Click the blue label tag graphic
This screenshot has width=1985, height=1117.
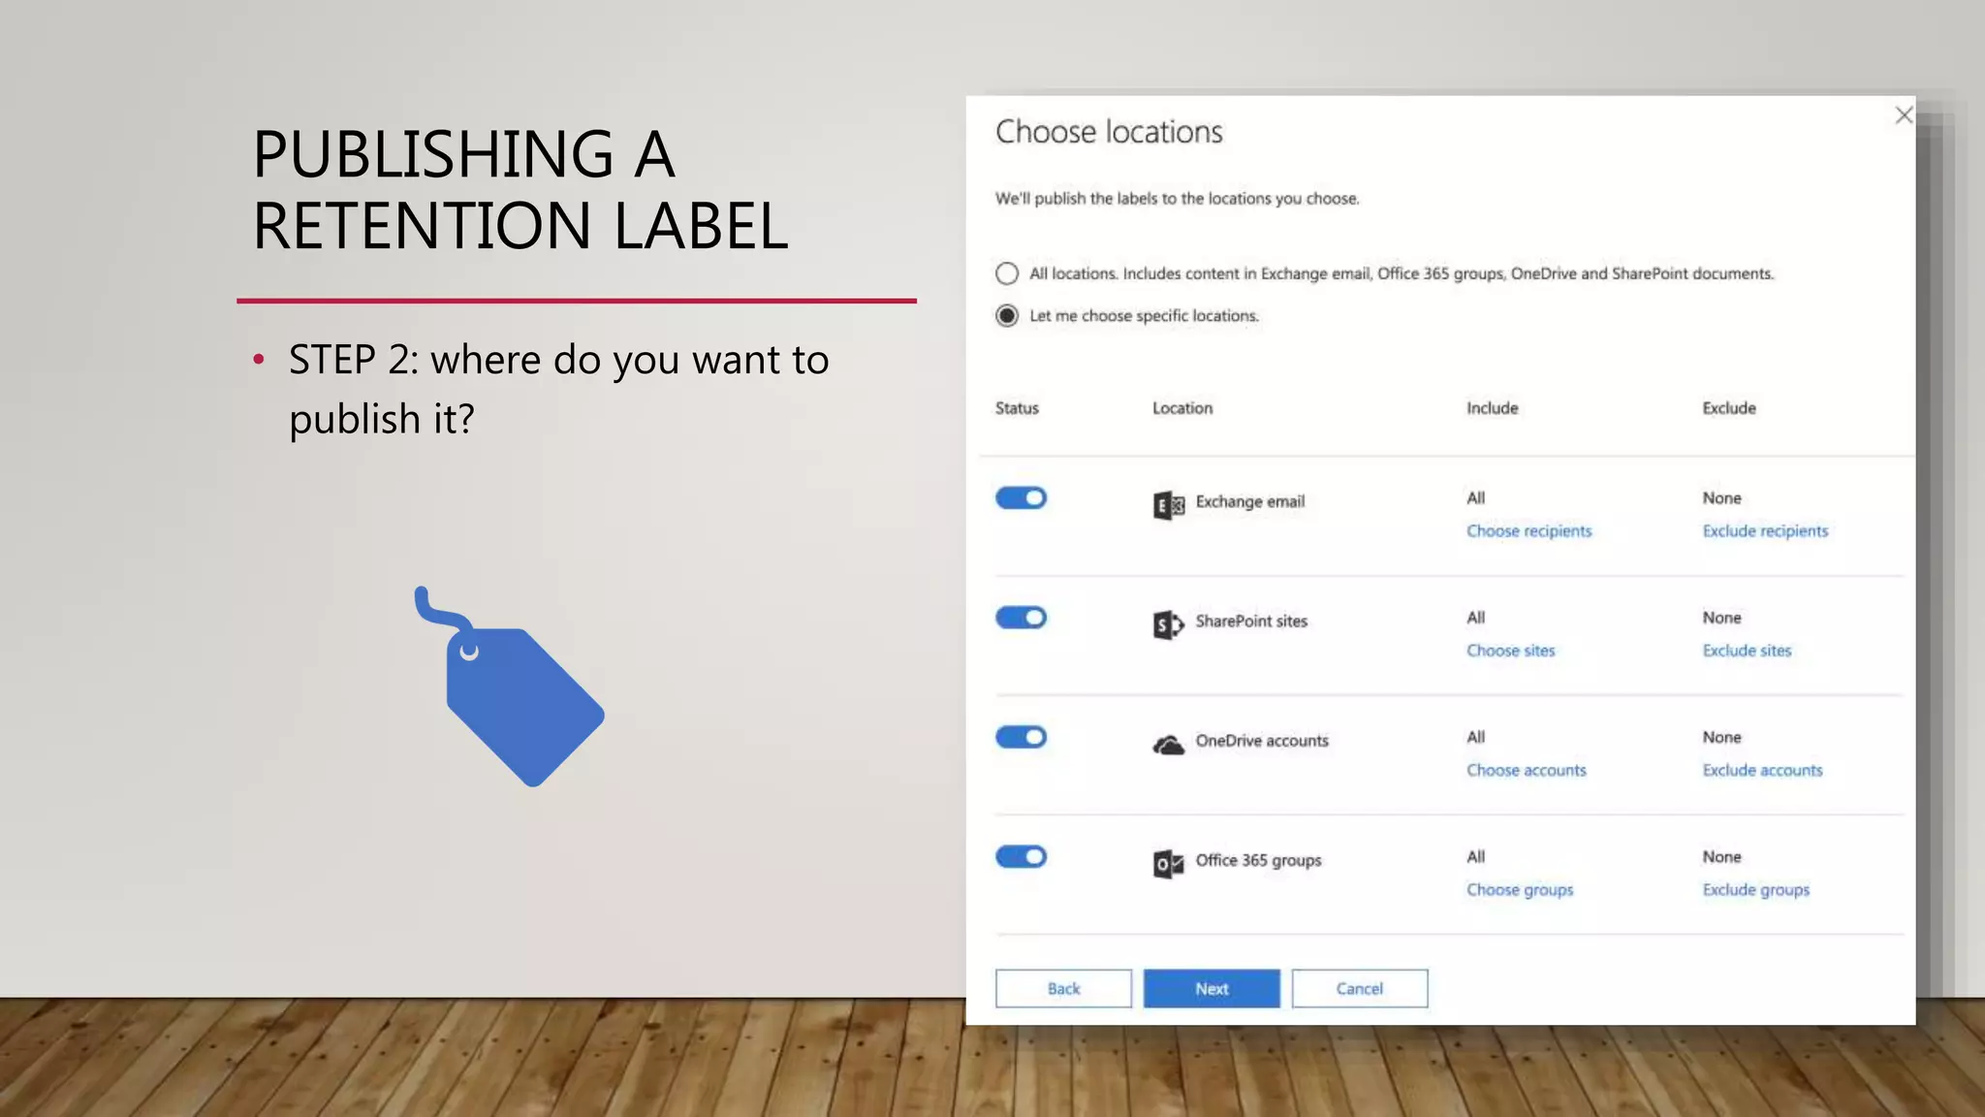click(x=509, y=686)
